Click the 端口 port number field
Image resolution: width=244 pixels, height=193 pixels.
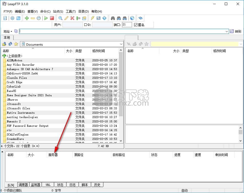point(127,25)
